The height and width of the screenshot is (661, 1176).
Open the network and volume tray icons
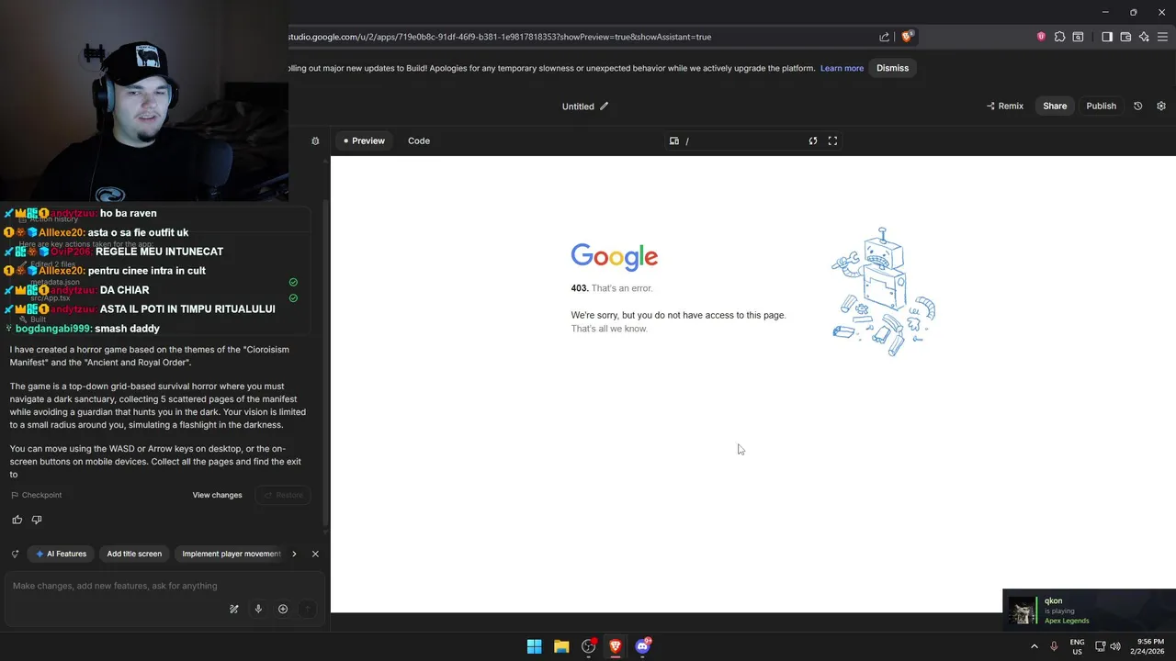(1107, 646)
